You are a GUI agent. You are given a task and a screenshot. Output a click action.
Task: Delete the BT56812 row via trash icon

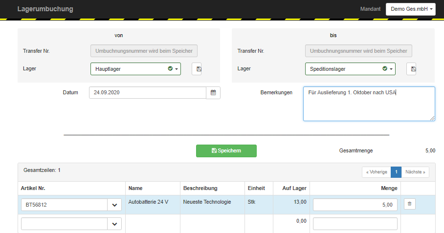tap(409, 204)
